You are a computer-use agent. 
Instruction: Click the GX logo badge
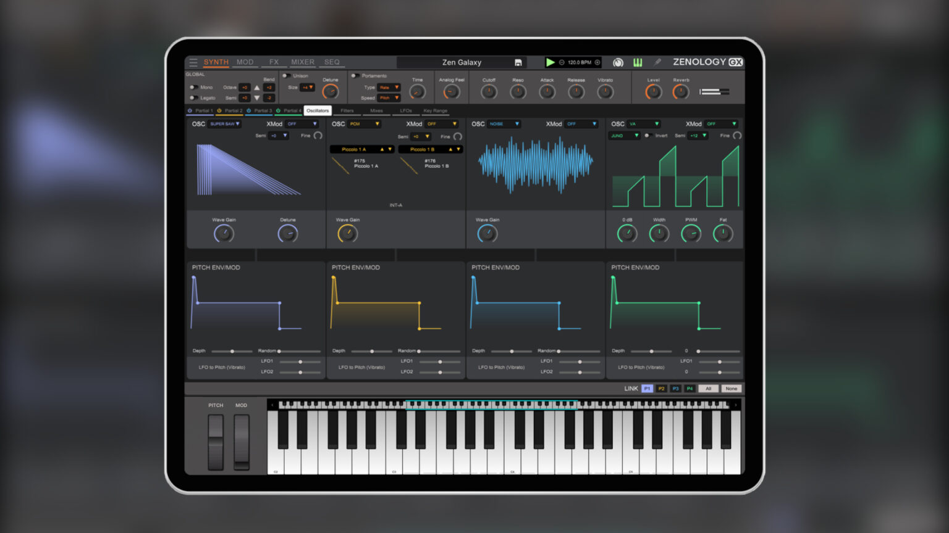[735, 62]
